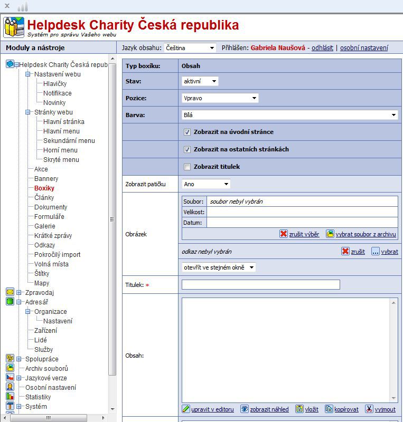Click the Archiv souborů folder icon
The image size is (403, 422).
(10, 368)
